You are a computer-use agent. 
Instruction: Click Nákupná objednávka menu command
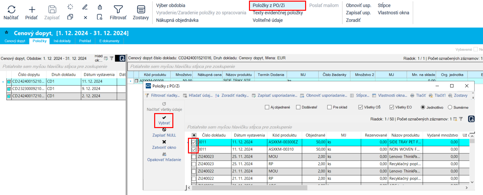(177, 20)
